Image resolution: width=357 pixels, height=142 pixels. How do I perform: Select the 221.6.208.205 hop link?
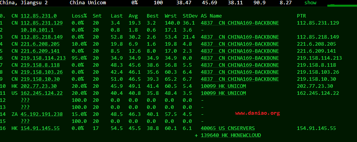click(x=40, y=44)
